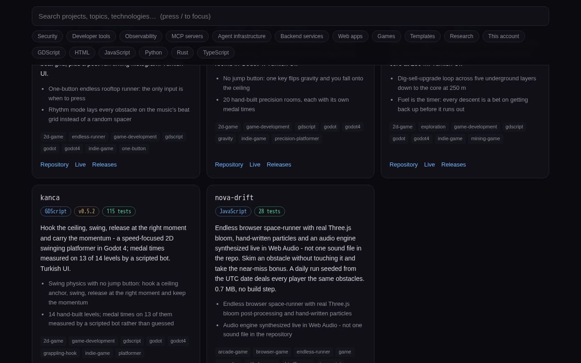Select the mining-game topic tag

(485, 138)
